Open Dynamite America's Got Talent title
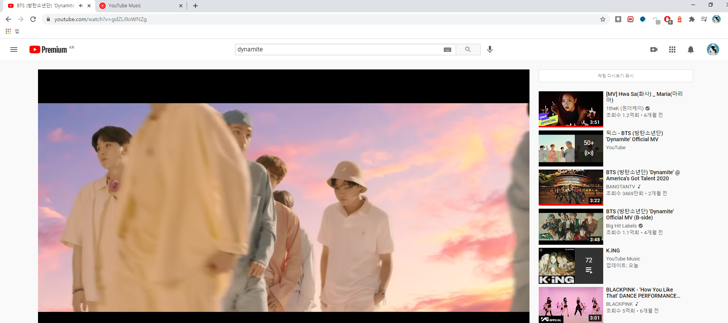728x323 pixels. pyautogui.click(x=643, y=175)
